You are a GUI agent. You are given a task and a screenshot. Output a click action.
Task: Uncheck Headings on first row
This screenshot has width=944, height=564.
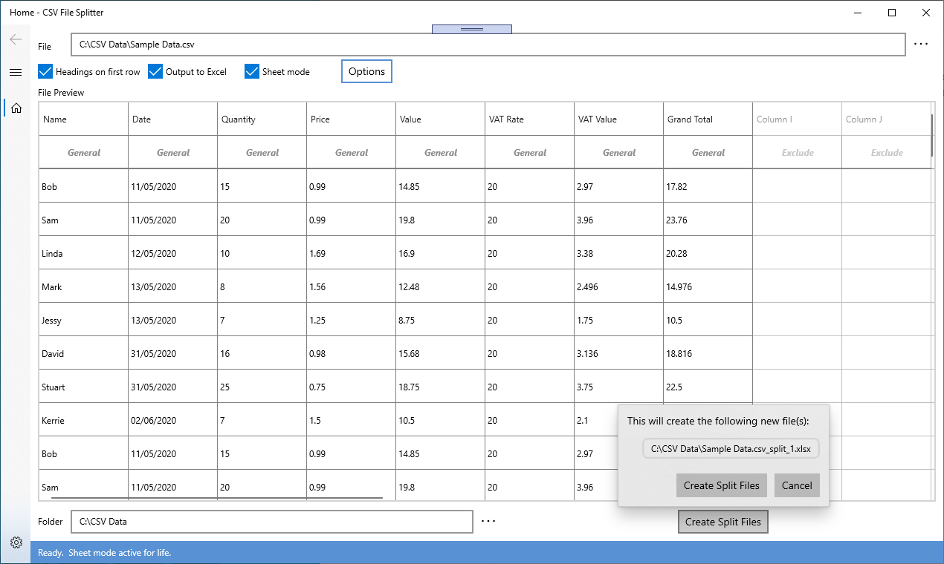pyautogui.click(x=45, y=71)
